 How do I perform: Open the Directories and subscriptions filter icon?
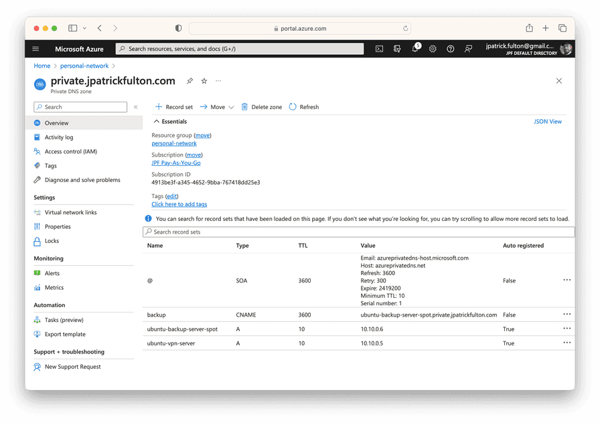coord(397,49)
